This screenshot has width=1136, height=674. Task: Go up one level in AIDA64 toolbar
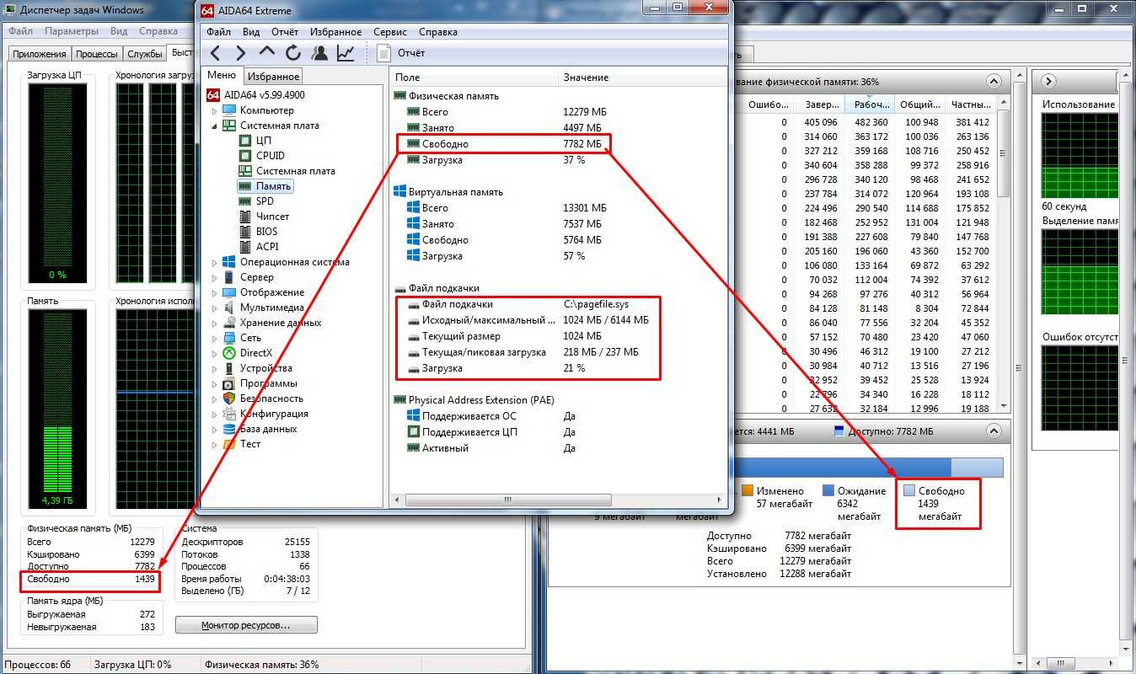[266, 53]
